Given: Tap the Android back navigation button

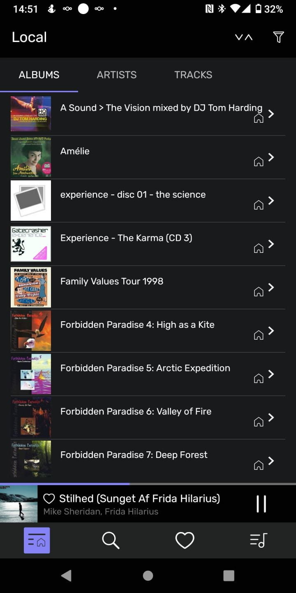Looking at the screenshot, I should (x=66, y=575).
